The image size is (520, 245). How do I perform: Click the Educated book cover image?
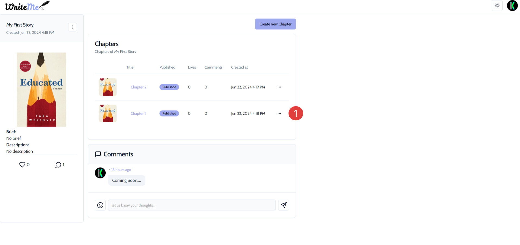click(42, 90)
